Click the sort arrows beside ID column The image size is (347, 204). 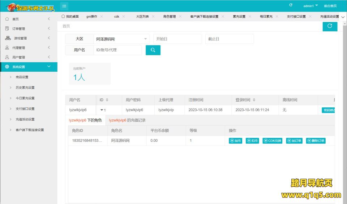pos(107,100)
